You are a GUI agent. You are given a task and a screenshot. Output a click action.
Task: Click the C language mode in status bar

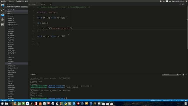pyautogui.click(x=179, y=100)
